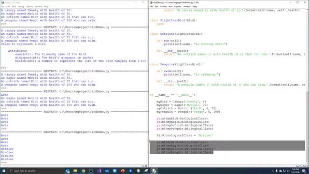Click "myOstrich = Ostrich('Rich', 6, 25)" line
Image resolution: width=309 pixels, height=174 pixels.
pyautogui.click(x=187, y=108)
